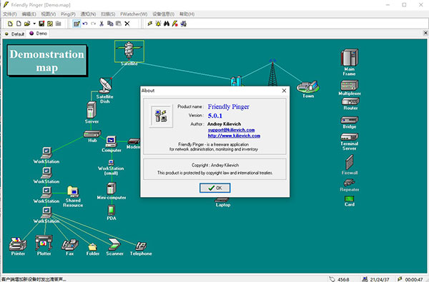The width and height of the screenshot is (429, 282).
Task: Select the Terminal Server device icon
Action: tap(350, 136)
